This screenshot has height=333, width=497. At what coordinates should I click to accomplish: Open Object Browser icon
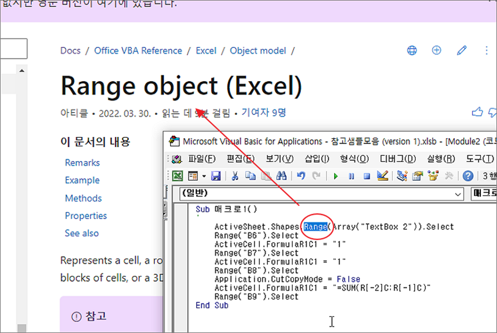[433, 176]
